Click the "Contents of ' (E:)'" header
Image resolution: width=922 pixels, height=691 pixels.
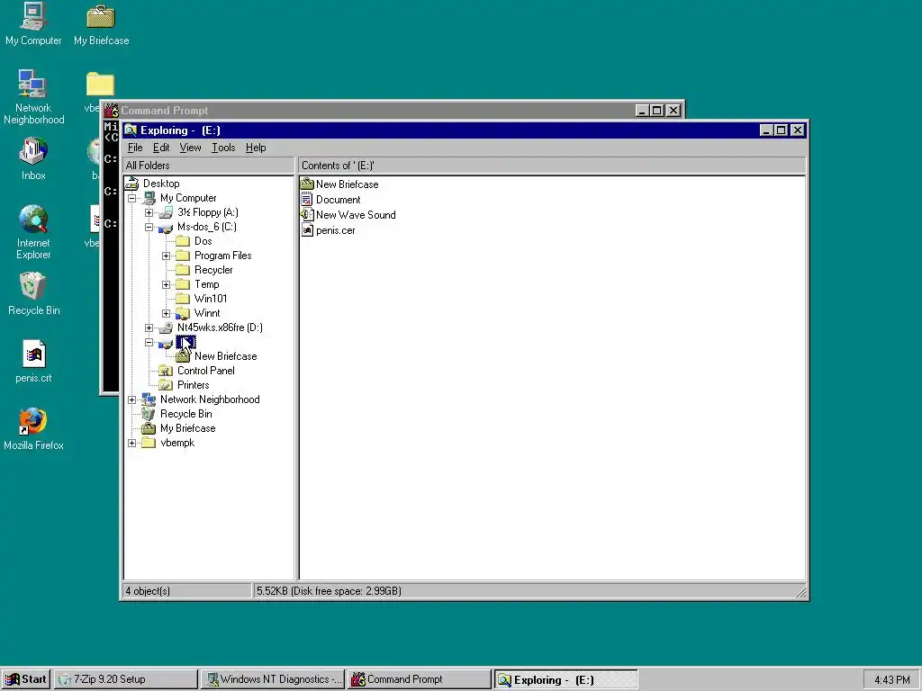pos(552,166)
